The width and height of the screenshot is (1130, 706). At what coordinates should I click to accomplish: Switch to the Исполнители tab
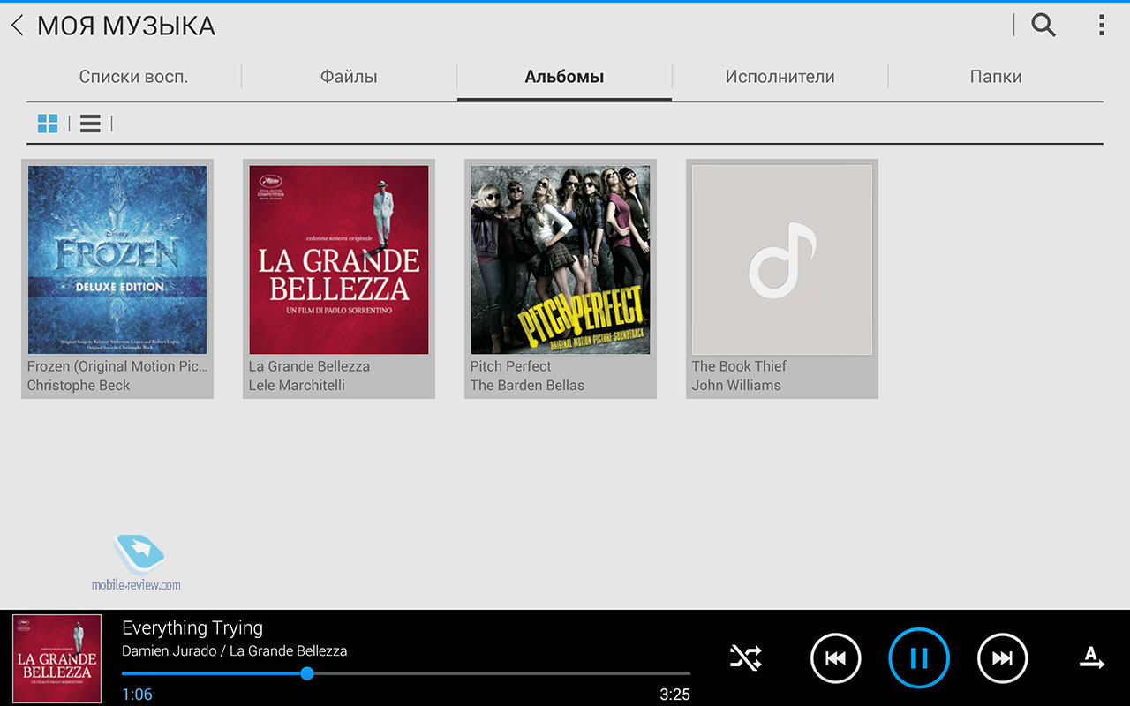click(x=780, y=77)
